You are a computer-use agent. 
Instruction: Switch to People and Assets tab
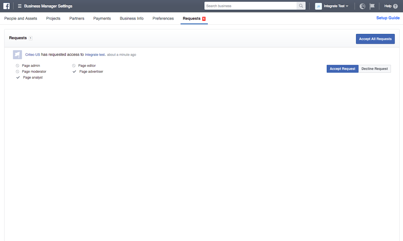pyautogui.click(x=21, y=19)
